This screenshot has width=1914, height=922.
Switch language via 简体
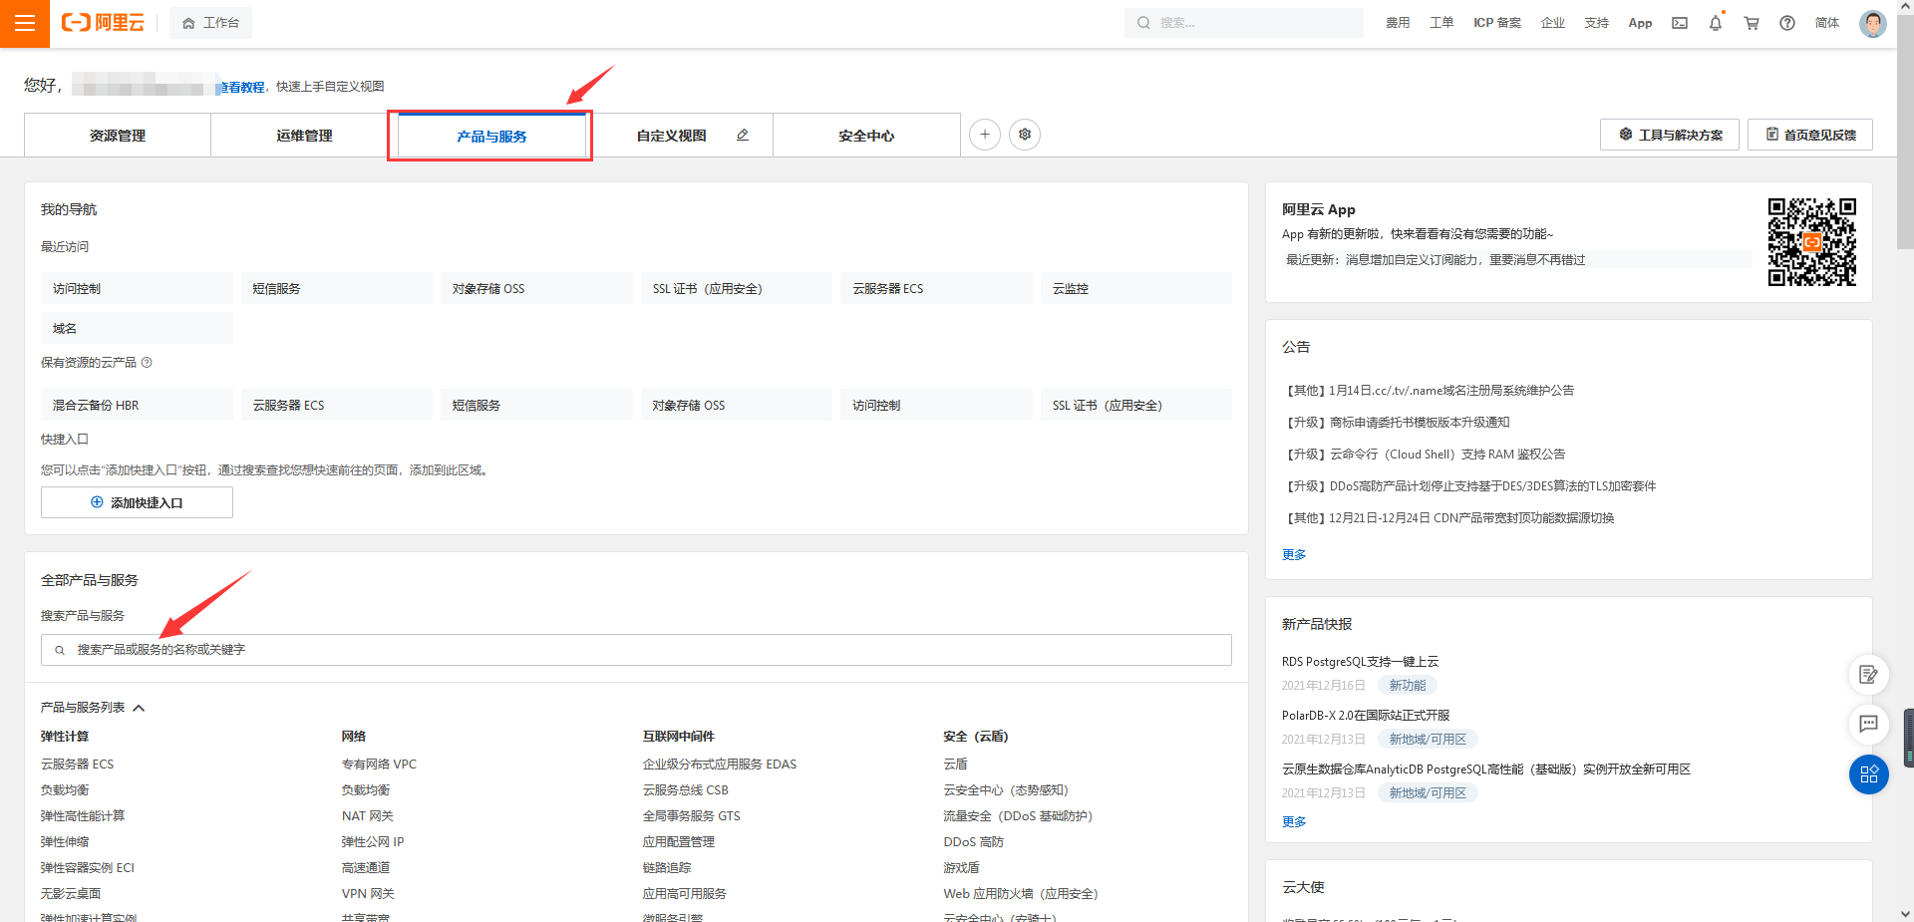tap(1827, 23)
